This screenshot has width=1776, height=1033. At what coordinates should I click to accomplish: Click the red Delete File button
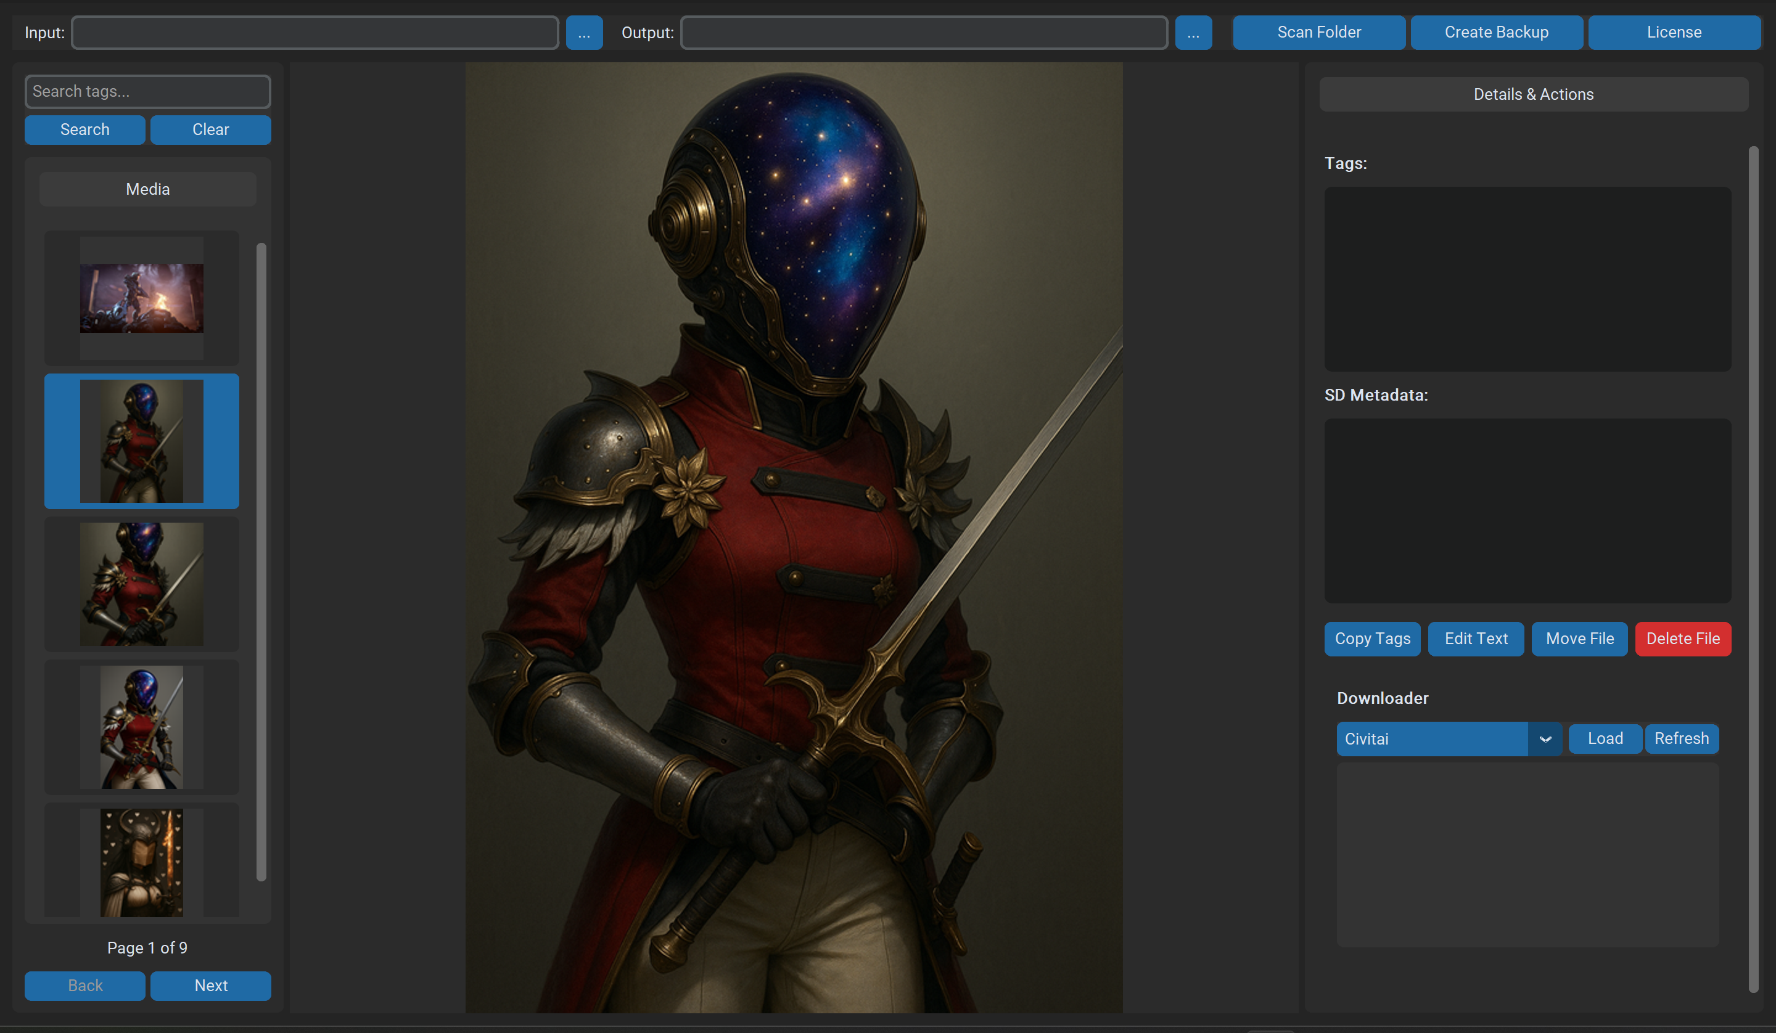pyautogui.click(x=1682, y=639)
